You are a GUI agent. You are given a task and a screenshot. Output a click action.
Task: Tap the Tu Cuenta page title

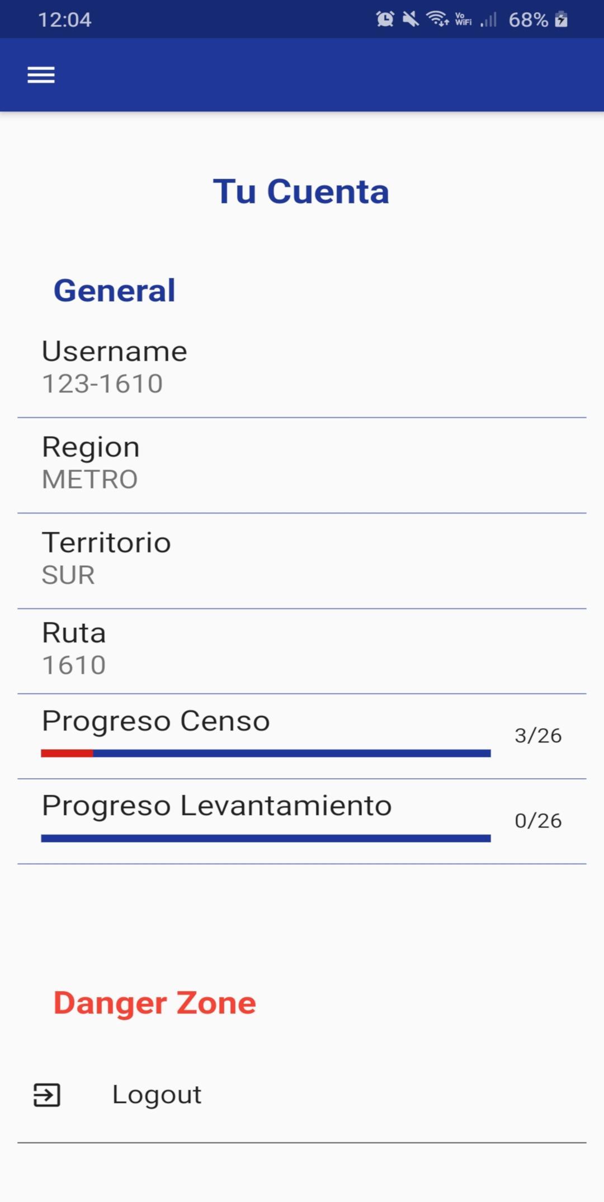[301, 192]
